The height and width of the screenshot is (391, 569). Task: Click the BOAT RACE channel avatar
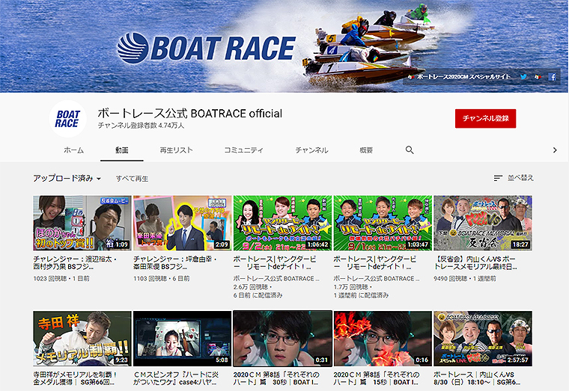[x=67, y=118]
